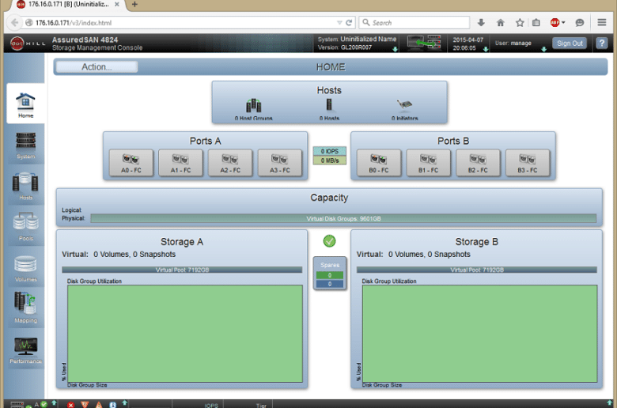Open the Hosts section in sidebar
Image resolution: width=617 pixels, height=408 pixels.
25,186
